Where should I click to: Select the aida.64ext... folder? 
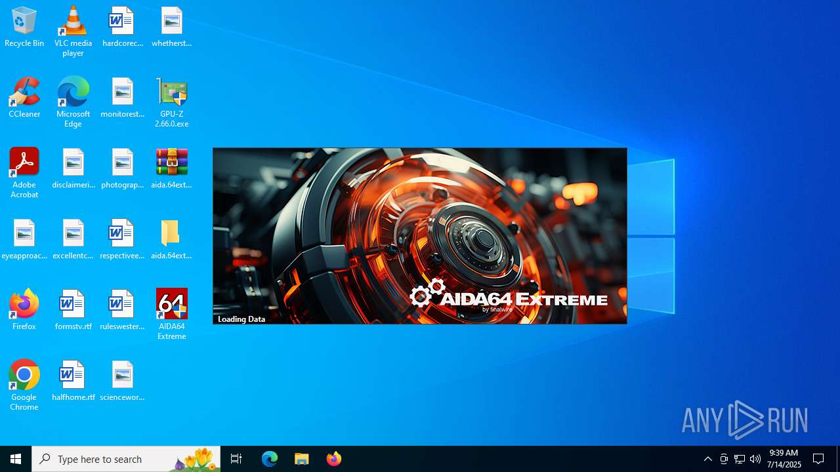click(x=171, y=239)
